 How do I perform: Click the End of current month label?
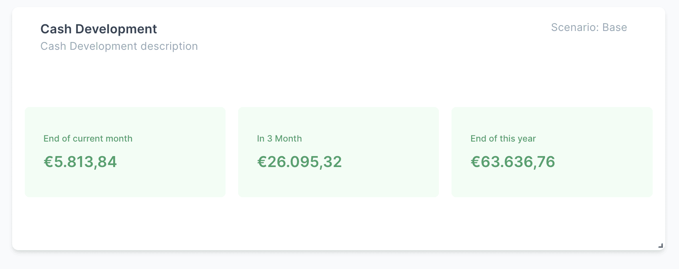tap(88, 138)
